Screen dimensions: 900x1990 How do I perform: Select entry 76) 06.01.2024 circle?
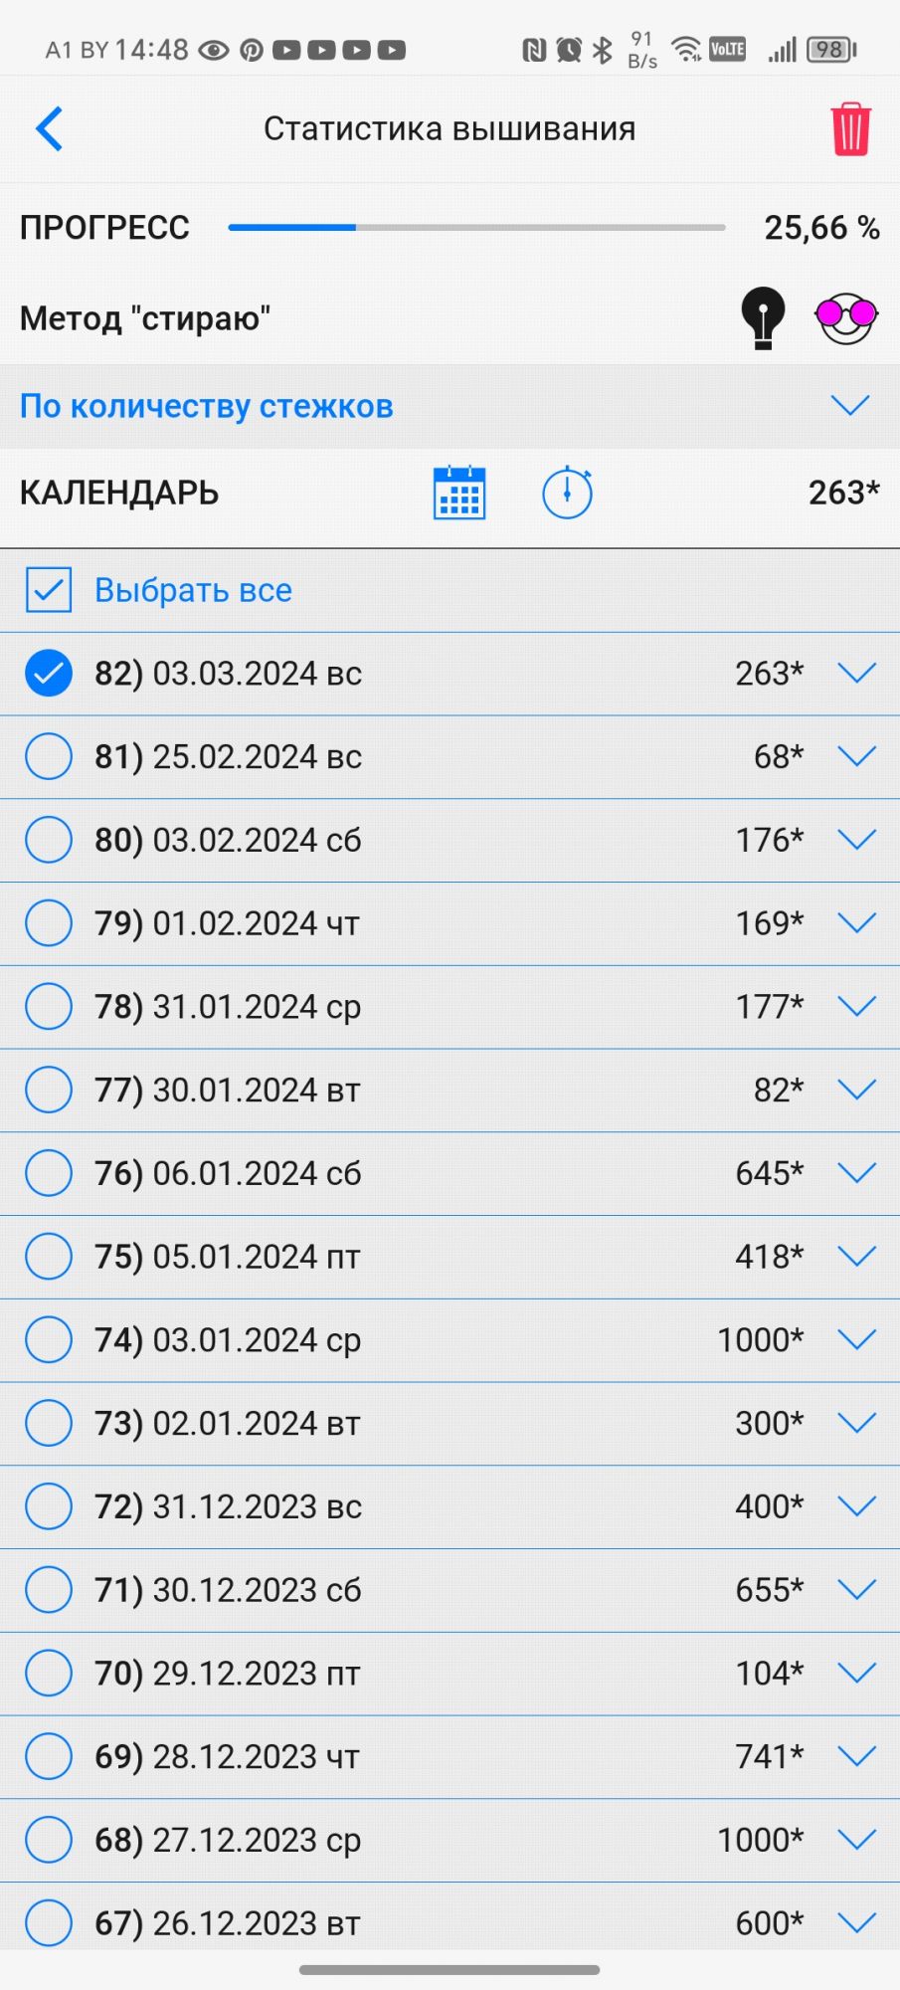48,1173
